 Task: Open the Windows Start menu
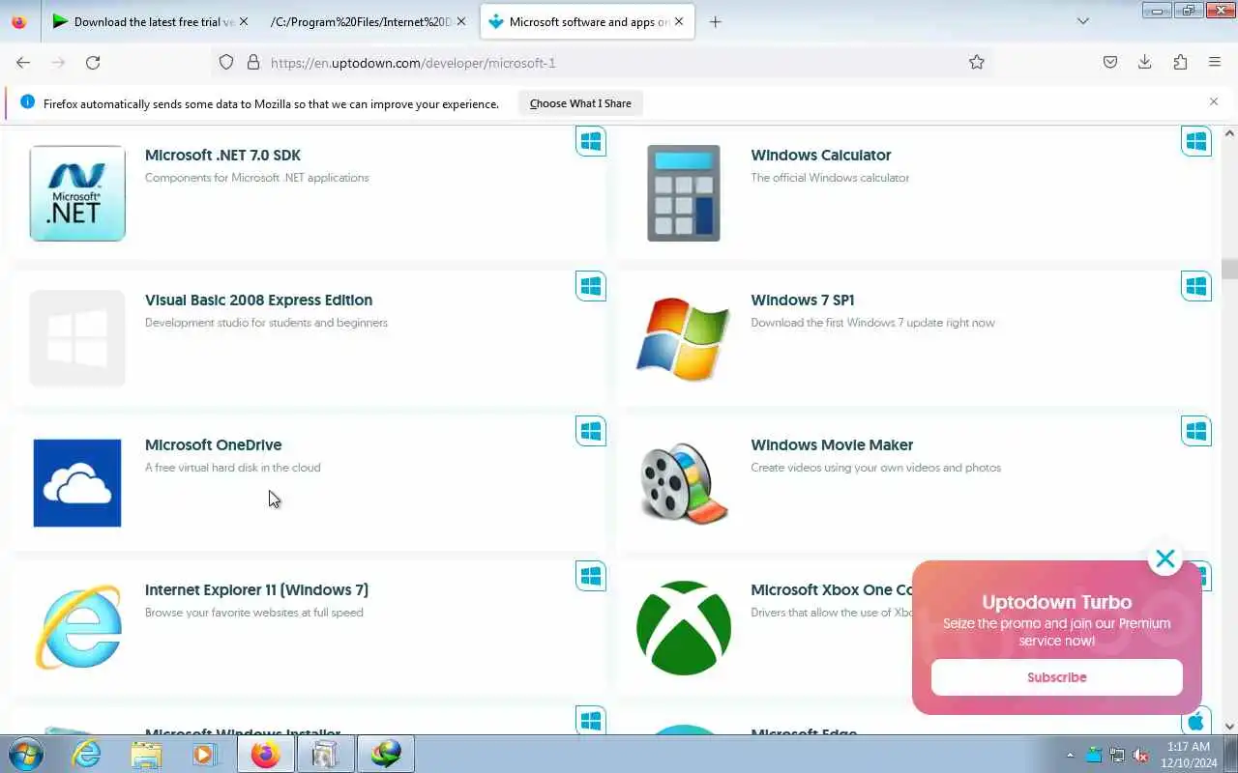25,754
